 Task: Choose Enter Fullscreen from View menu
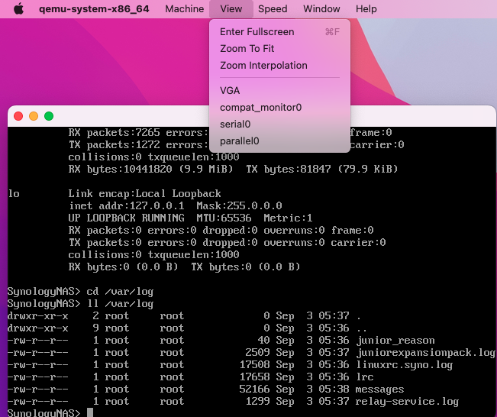point(279,32)
